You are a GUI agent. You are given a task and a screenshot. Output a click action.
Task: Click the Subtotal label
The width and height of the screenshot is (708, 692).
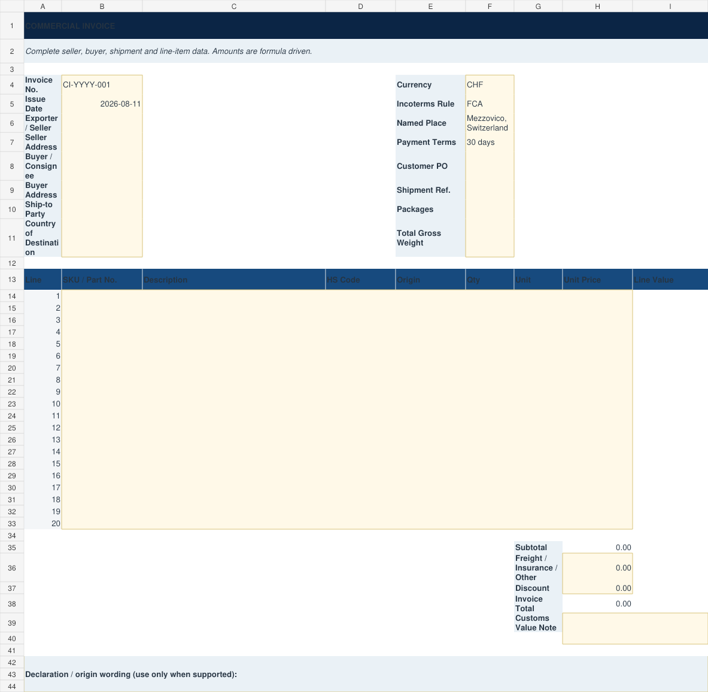(x=538, y=548)
